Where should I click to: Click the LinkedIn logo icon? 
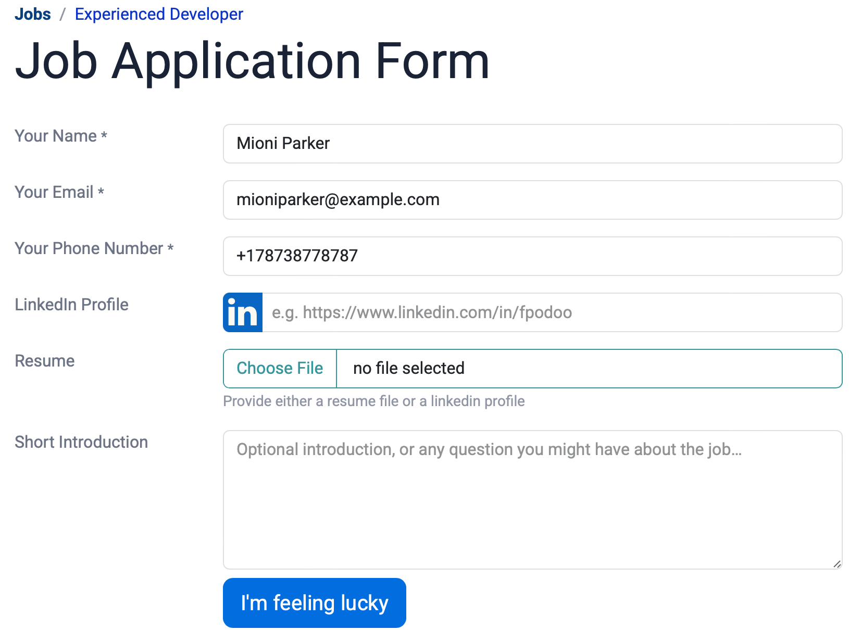pos(242,312)
